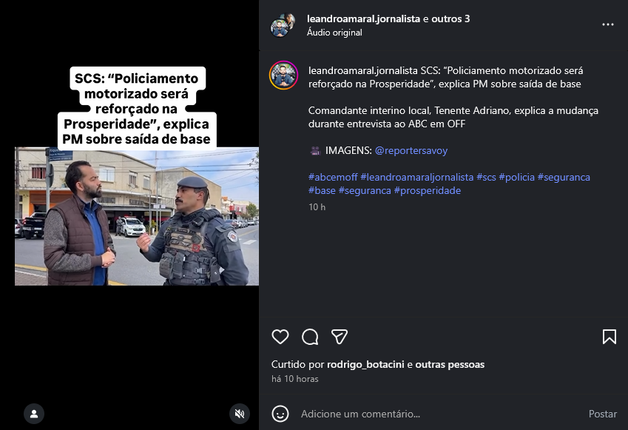Image resolution: width=628 pixels, height=430 pixels.
Task: Open emoji picker smiley icon
Action: (280, 414)
